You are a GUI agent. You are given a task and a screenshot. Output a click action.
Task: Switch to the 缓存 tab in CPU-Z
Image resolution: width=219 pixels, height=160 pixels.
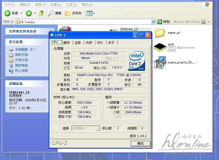click(x=66, y=43)
